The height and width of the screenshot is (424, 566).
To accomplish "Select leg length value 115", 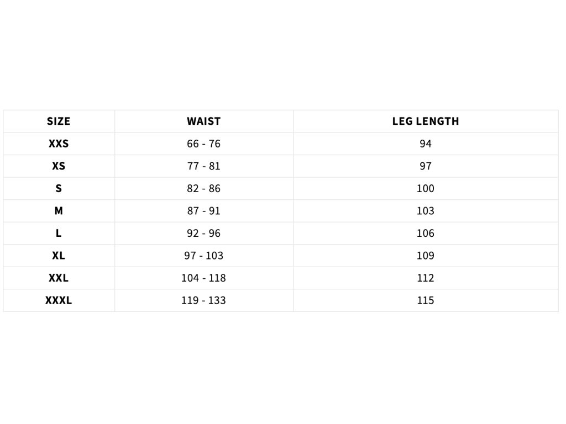I will click(426, 300).
